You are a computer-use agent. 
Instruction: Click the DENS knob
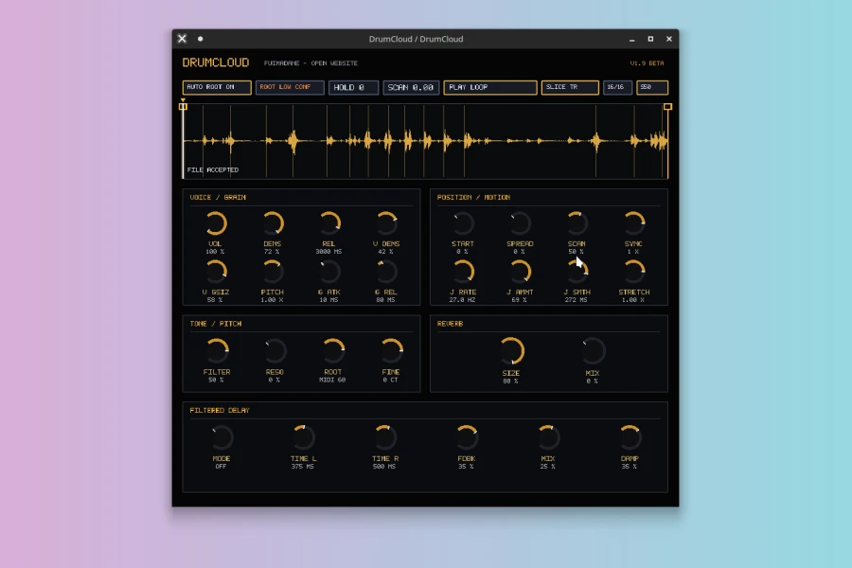[x=273, y=223]
